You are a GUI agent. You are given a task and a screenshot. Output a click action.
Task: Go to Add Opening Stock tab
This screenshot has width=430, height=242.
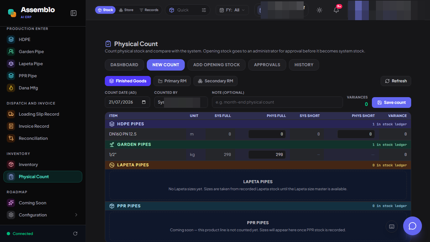[217, 65]
